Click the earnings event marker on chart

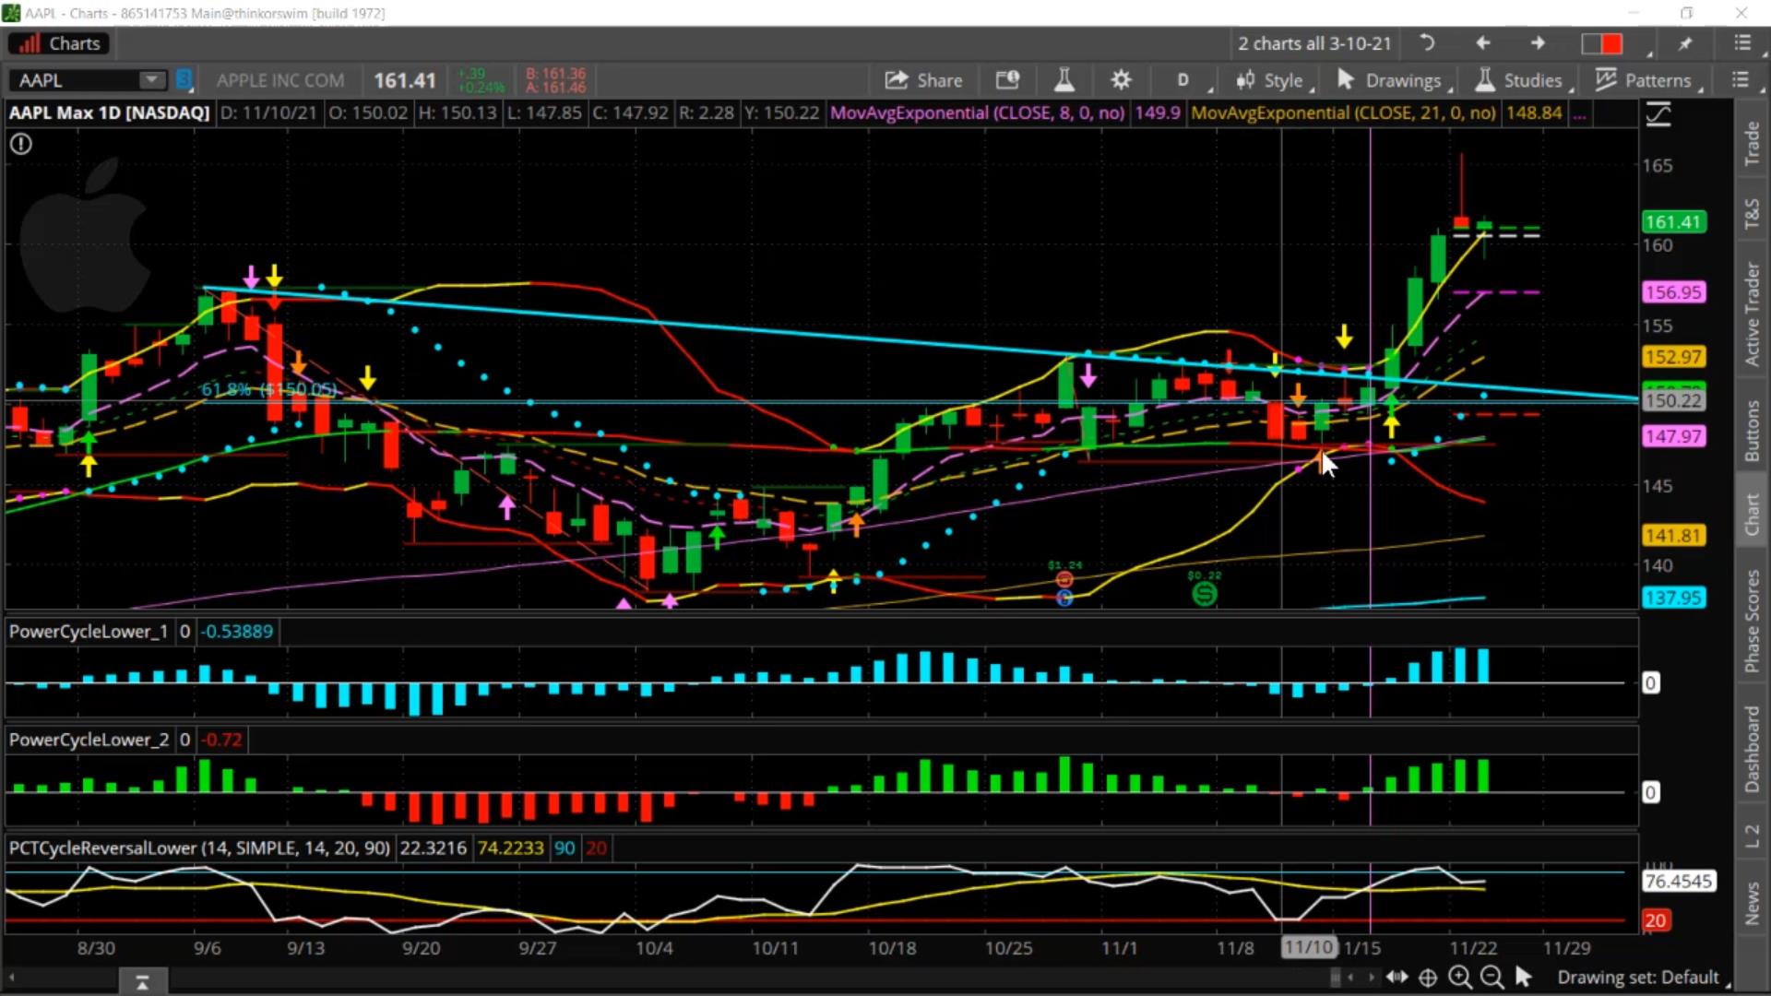pos(1064,579)
